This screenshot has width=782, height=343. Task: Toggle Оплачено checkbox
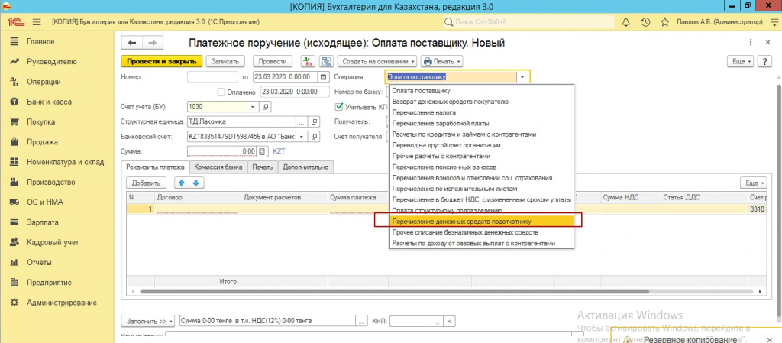[221, 92]
